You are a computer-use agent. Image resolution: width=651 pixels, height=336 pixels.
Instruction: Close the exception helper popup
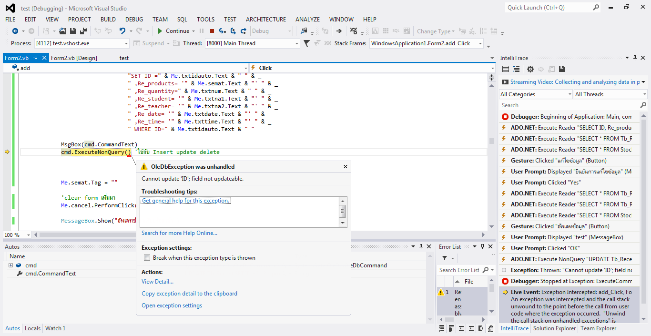(x=346, y=167)
